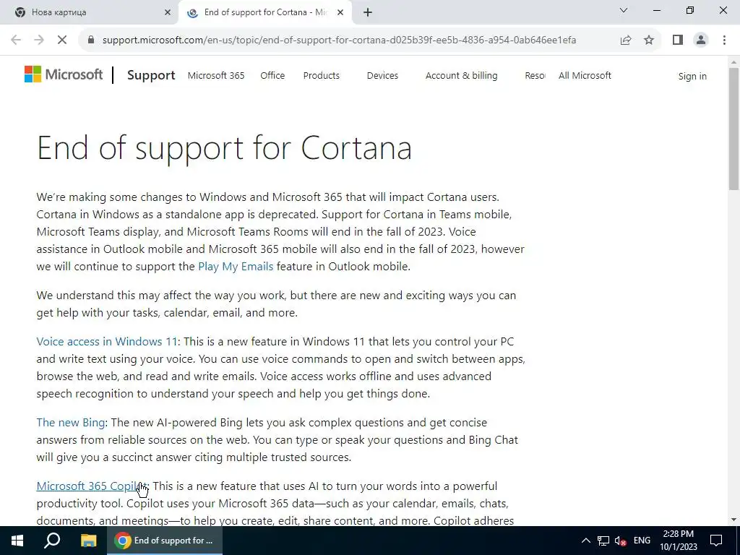Viewport: 740px width, 555px height.
Task: Expand the Devices nav menu
Action: point(382,75)
